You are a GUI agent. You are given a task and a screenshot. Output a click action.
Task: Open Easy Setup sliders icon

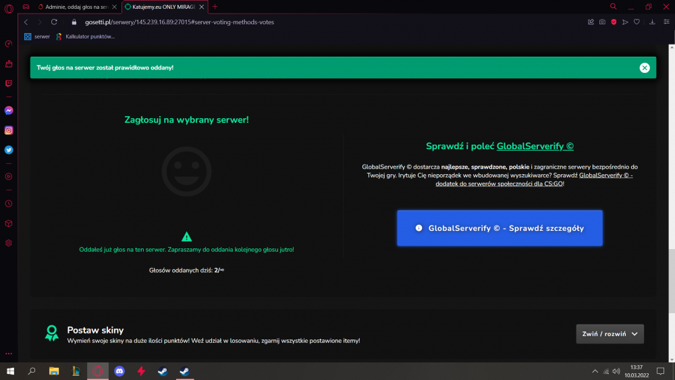(666, 22)
